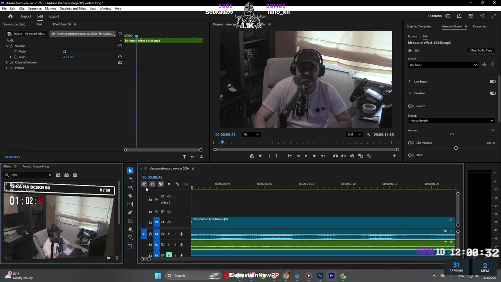
Task: Adjust the reverb Amount slider handle
Action: tap(452, 135)
